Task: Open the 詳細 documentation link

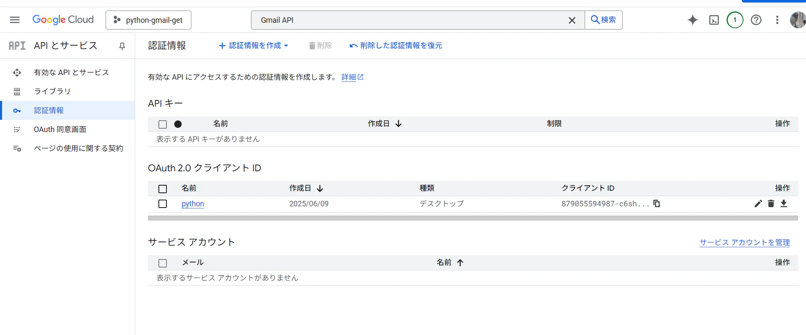Action: click(352, 77)
